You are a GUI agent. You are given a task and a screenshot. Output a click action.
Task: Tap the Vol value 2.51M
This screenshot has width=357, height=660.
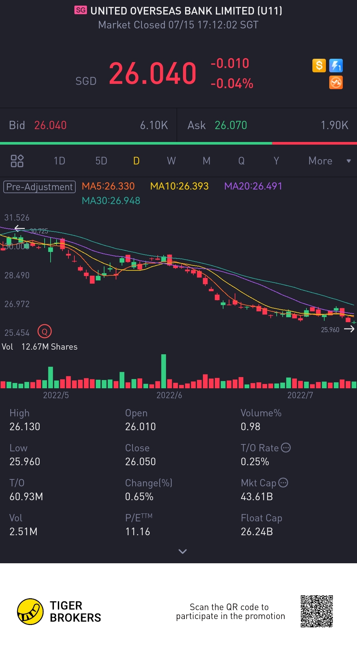coord(23,532)
